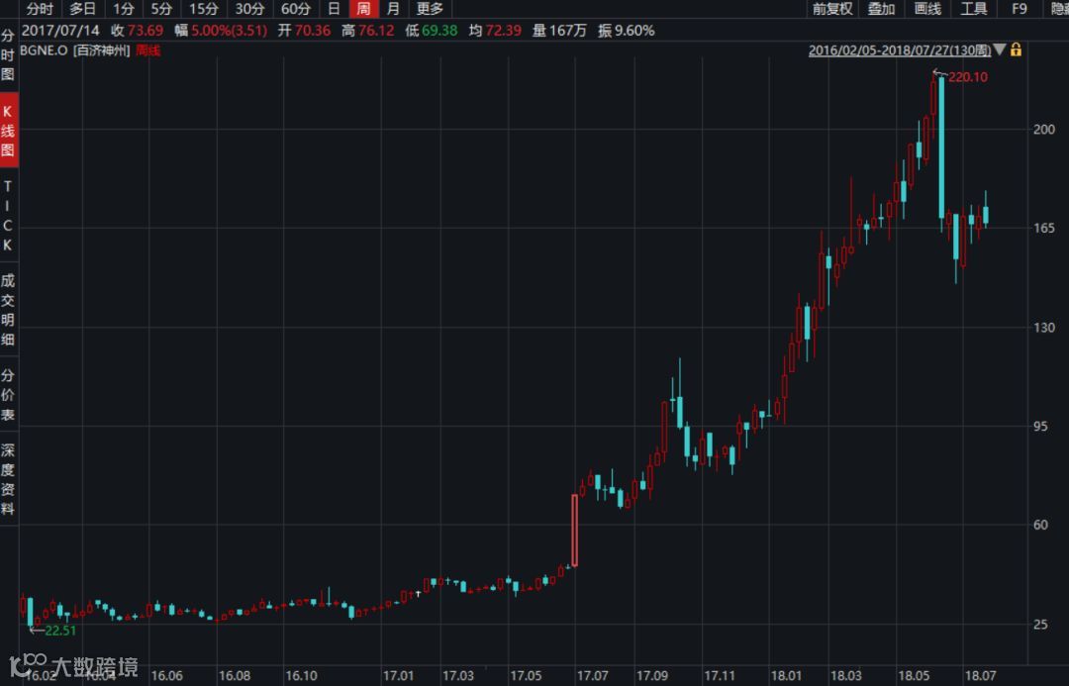Click the 22.51 low price marker
The height and width of the screenshot is (686, 1069).
pos(60,631)
